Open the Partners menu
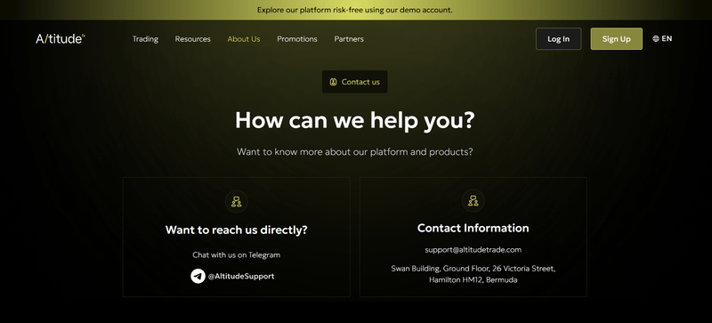This screenshot has width=712, height=323. point(349,39)
